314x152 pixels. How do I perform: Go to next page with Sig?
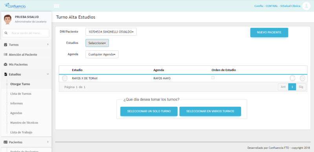pyautogui.click(x=301, y=87)
